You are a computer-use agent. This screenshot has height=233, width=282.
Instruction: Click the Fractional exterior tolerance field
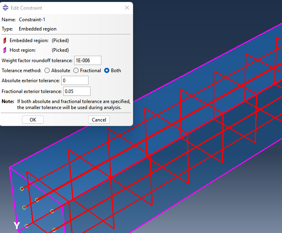click(77, 91)
